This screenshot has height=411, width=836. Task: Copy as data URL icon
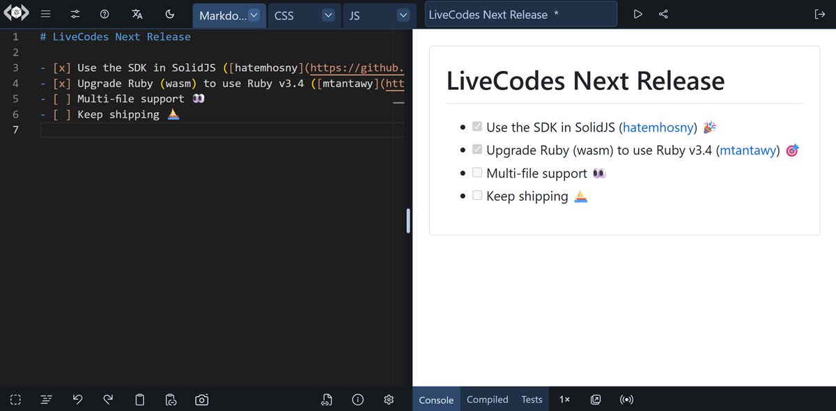pos(170,399)
